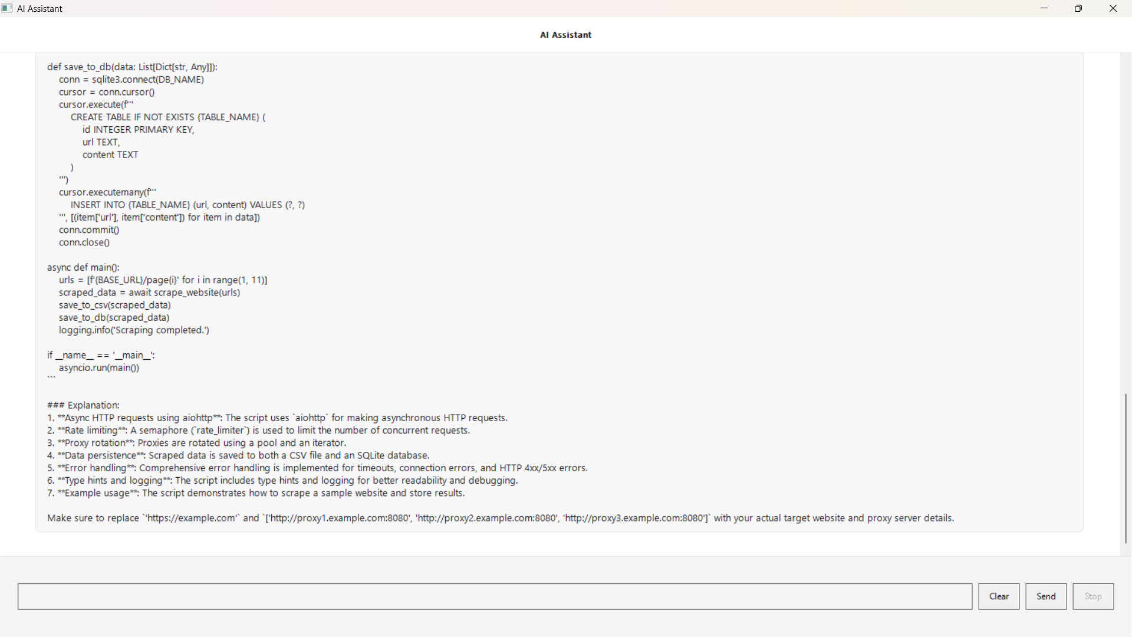Send the message with the Send button
The image size is (1132, 637).
click(1046, 596)
